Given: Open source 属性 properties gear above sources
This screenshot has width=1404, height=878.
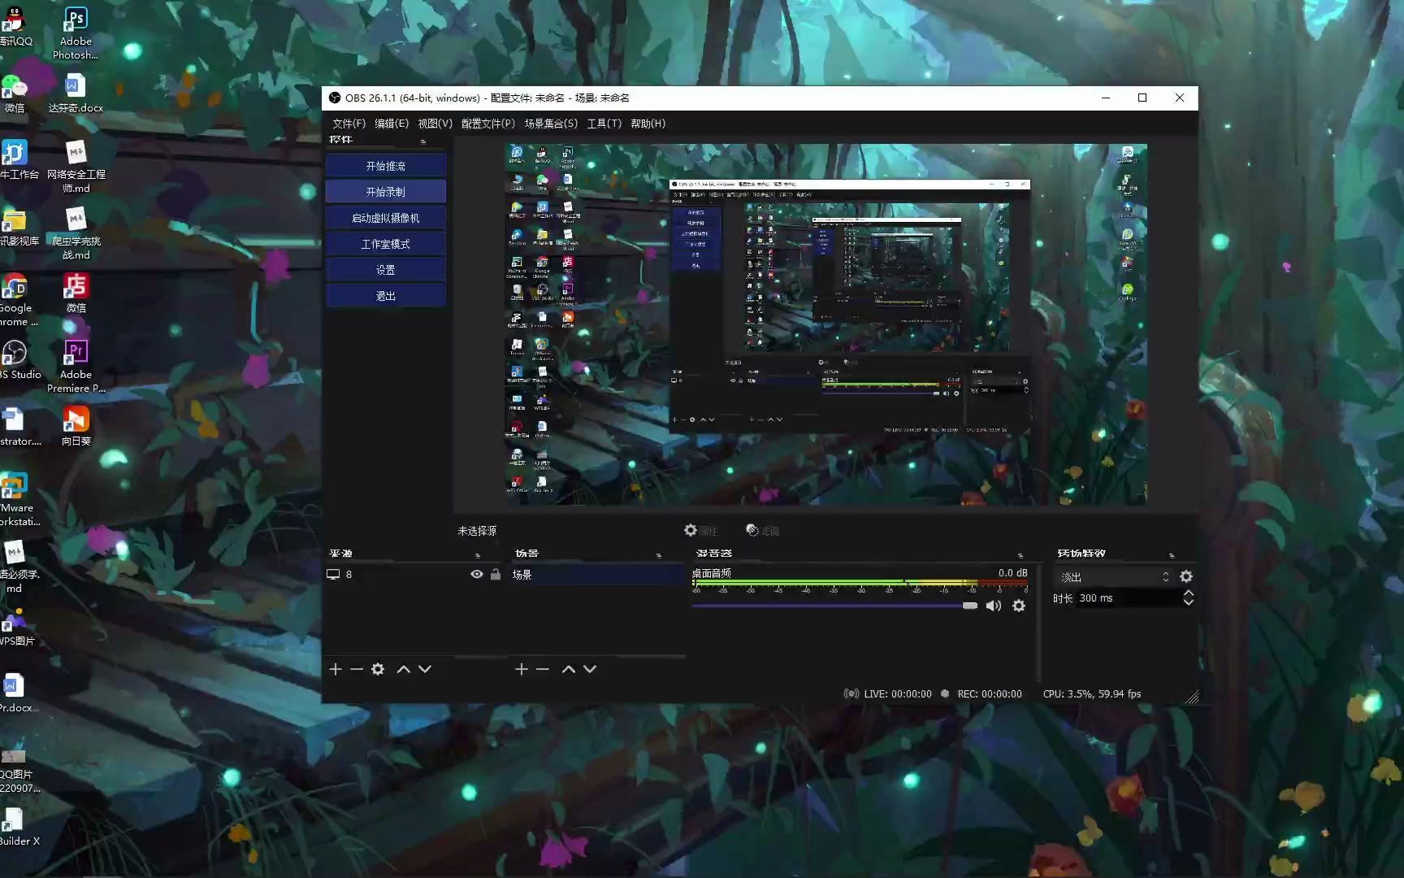Looking at the screenshot, I should (700, 530).
